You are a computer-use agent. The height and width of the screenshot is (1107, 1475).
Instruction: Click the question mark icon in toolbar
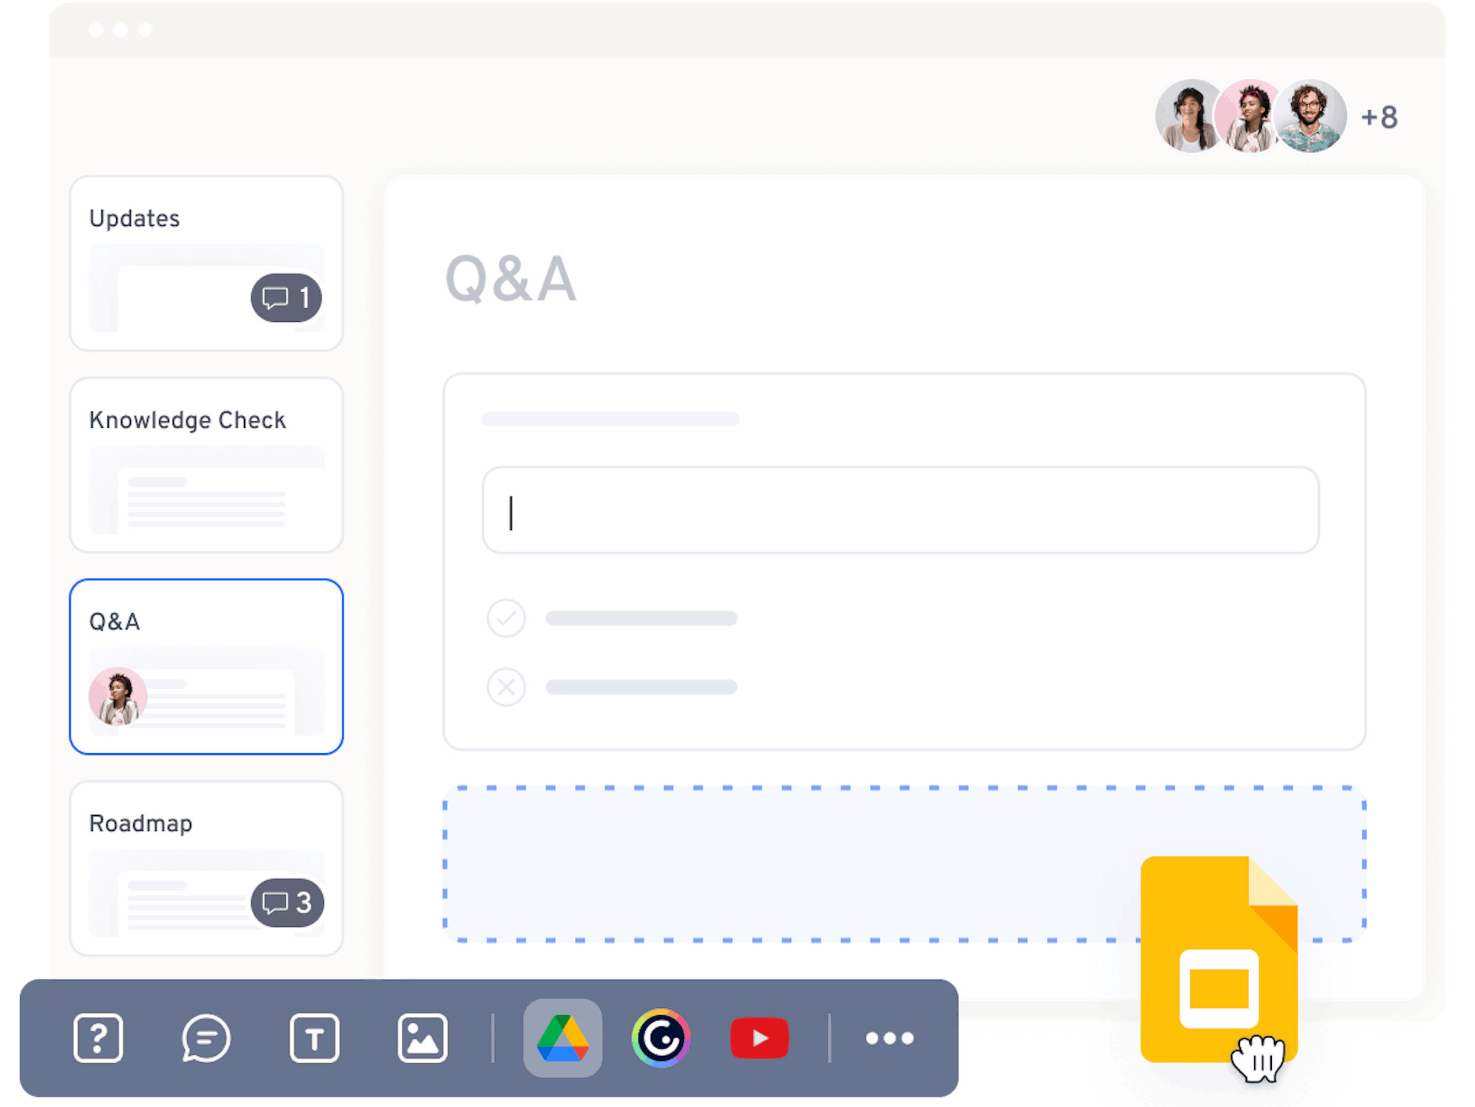[98, 1038]
